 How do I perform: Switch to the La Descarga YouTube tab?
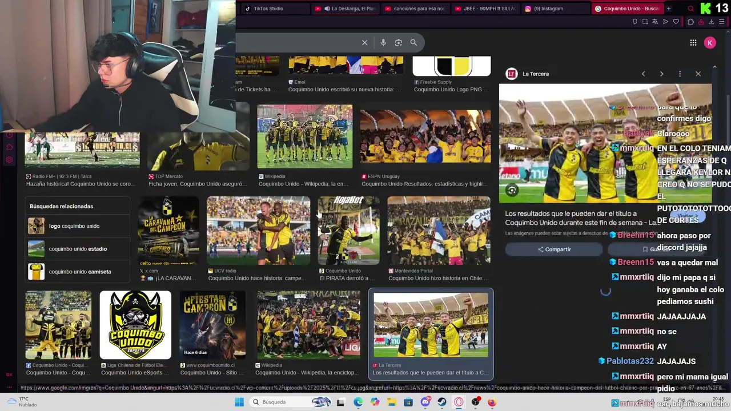click(344, 9)
